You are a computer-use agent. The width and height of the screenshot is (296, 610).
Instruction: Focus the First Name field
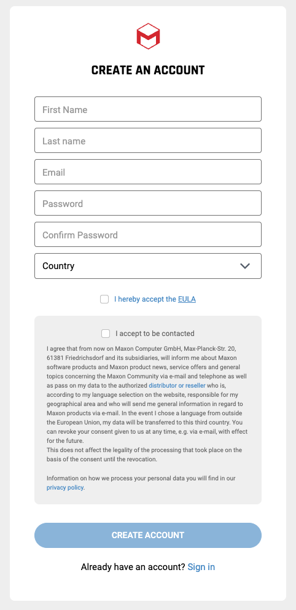148,109
